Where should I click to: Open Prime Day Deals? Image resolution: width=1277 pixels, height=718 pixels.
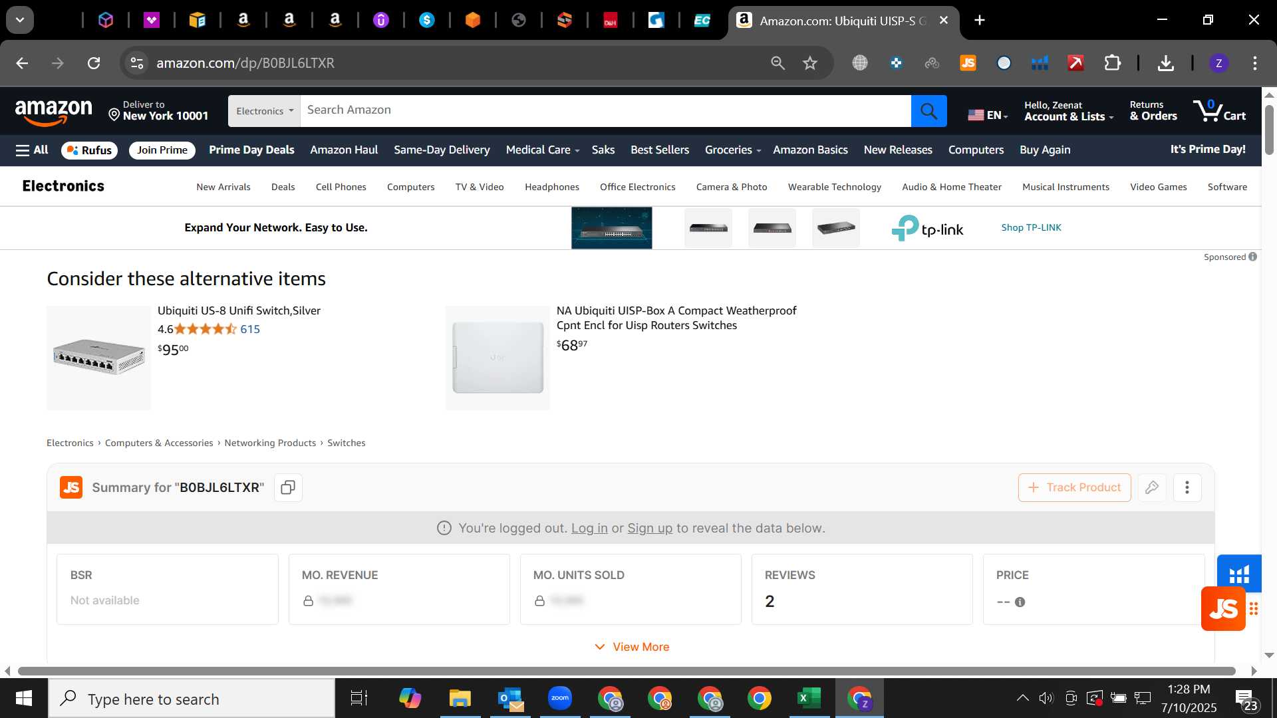coord(251,150)
